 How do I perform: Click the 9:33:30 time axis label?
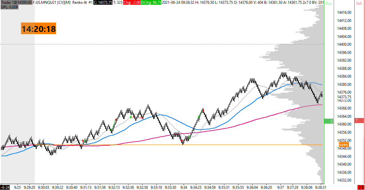click(x=170, y=187)
